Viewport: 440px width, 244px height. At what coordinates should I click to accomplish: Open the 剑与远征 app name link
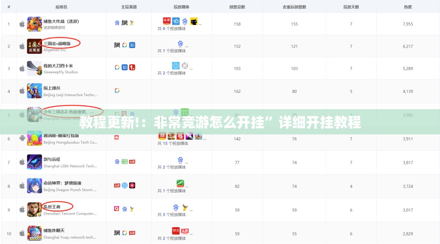(x=52, y=159)
